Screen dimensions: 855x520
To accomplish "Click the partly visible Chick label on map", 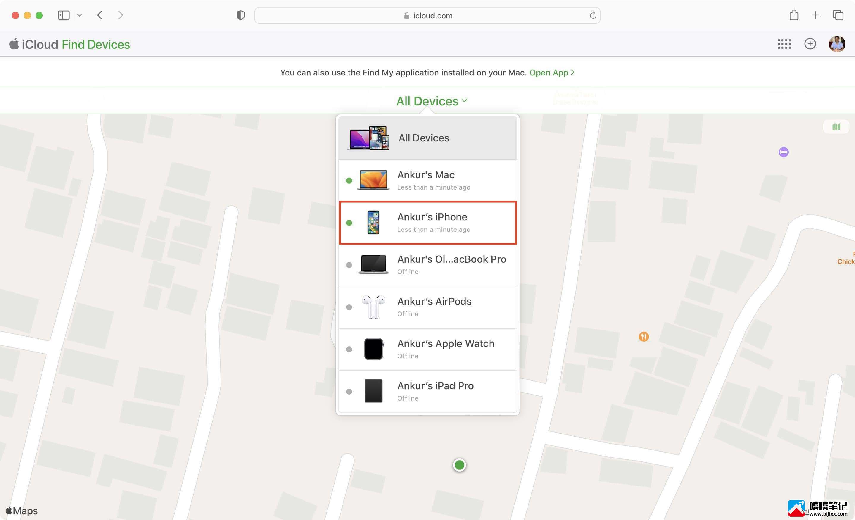I will point(845,261).
